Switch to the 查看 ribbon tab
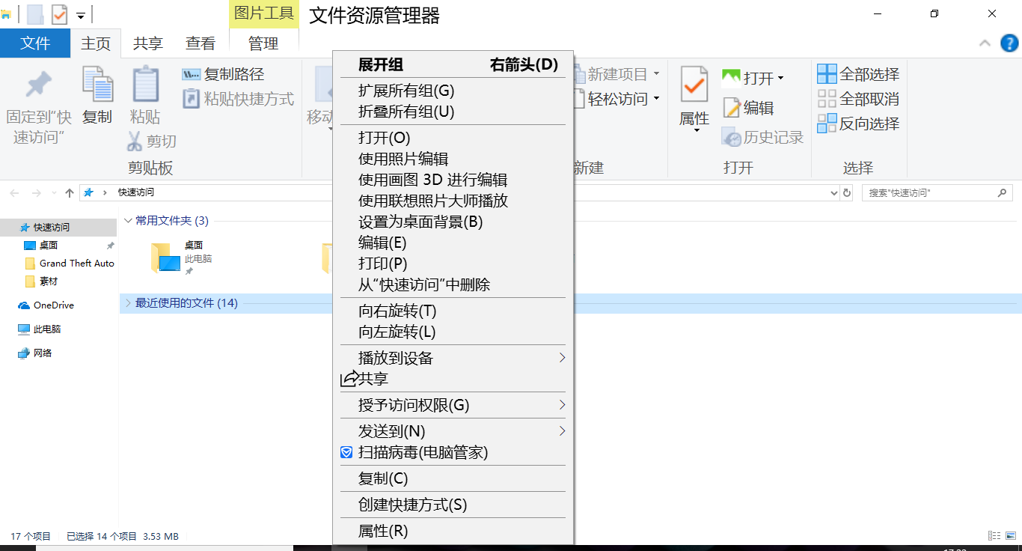The image size is (1022, 551). pyautogui.click(x=200, y=43)
